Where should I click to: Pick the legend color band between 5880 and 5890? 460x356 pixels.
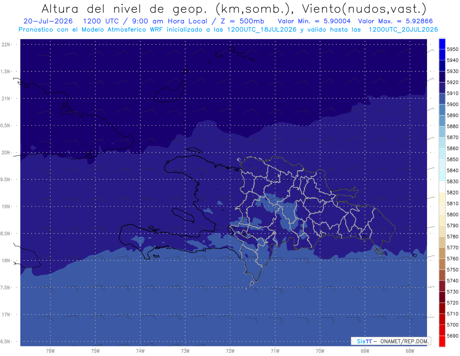tap(442, 121)
